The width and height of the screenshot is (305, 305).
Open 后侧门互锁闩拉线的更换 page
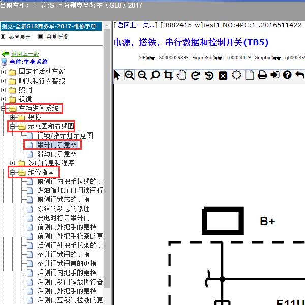[x=70, y=300]
